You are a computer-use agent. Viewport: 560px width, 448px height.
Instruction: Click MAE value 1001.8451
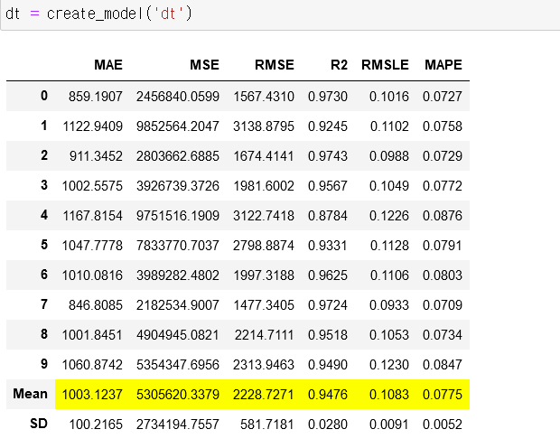click(x=92, y=335)
